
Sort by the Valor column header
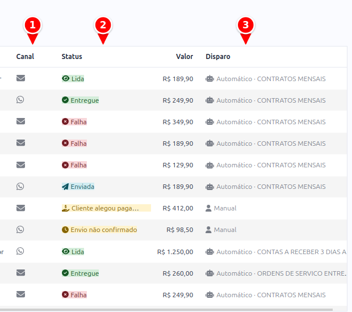click(x=185, y=57)
